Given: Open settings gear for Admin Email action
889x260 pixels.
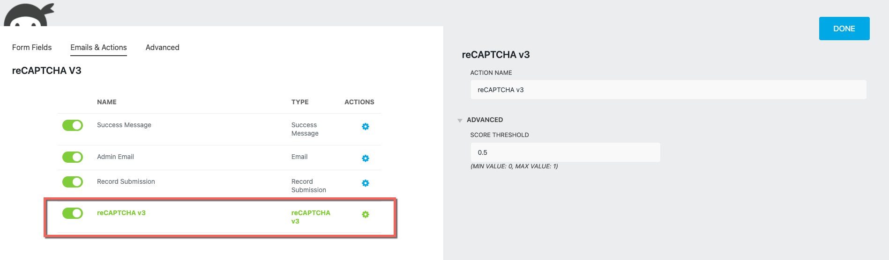Looking at the screenshot, I should coord(366,159).
